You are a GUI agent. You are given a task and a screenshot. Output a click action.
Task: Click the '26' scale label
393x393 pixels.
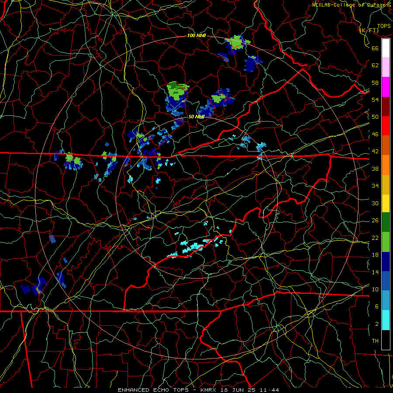coord(375,221)
